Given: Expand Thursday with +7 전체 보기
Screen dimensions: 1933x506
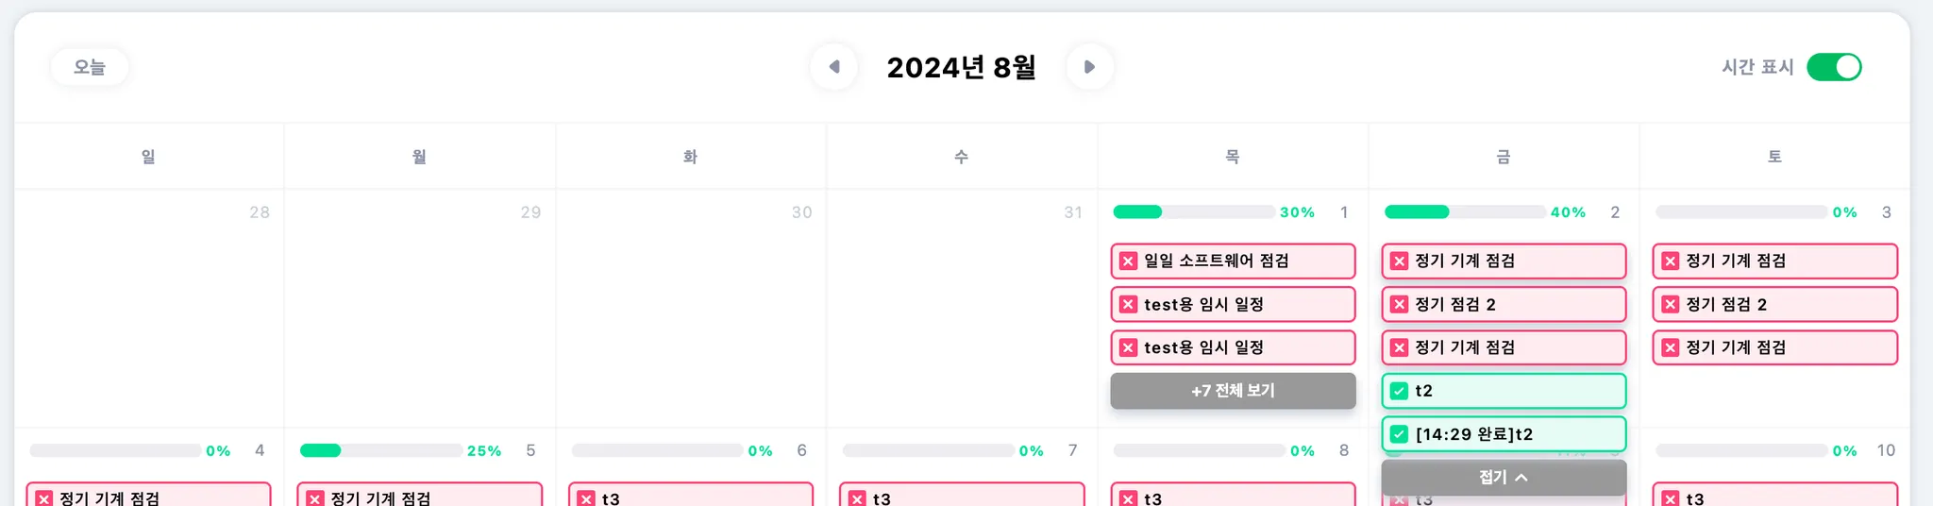Looking at the screenshot, I should (1233, 391).
